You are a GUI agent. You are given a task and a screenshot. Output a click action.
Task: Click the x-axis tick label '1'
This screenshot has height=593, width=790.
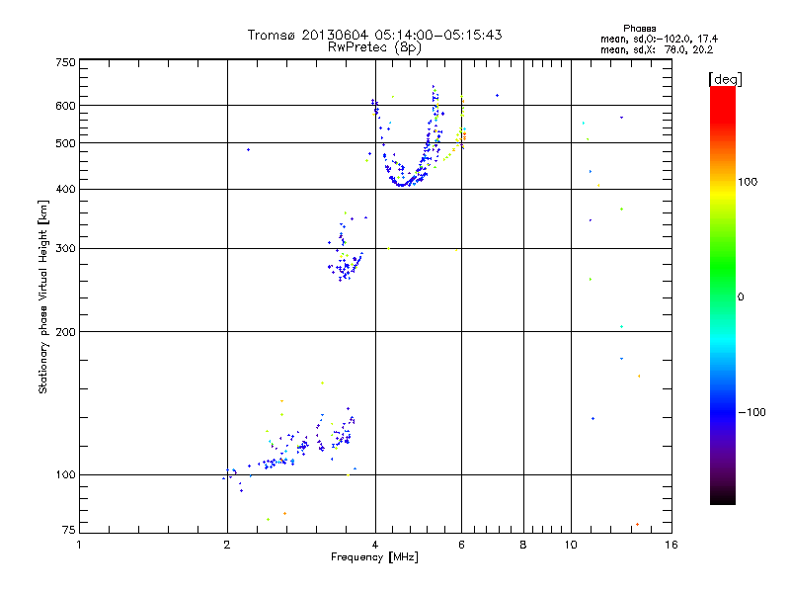(79, 545)
